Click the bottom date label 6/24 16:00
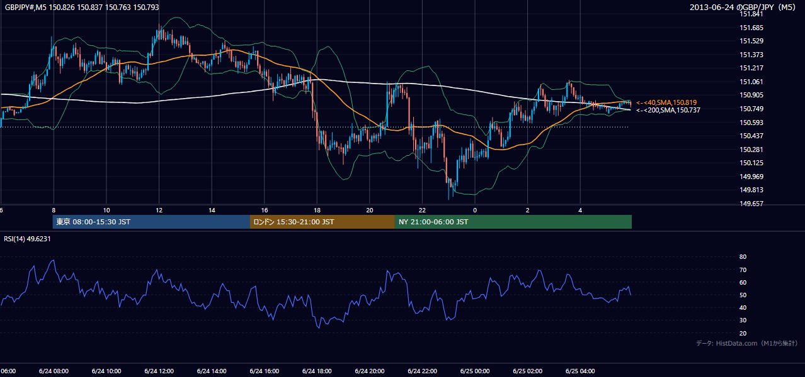805x377 pixels. (x=265, y=371)
